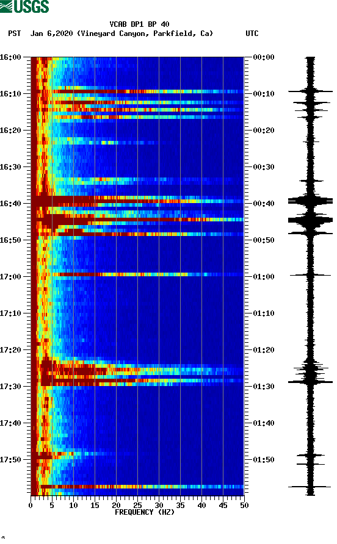
Task: Click the 00:10 UTC time label
Action: click(264, 94)
